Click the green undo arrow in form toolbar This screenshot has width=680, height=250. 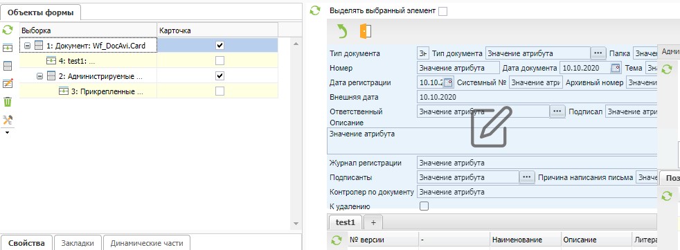342,32
